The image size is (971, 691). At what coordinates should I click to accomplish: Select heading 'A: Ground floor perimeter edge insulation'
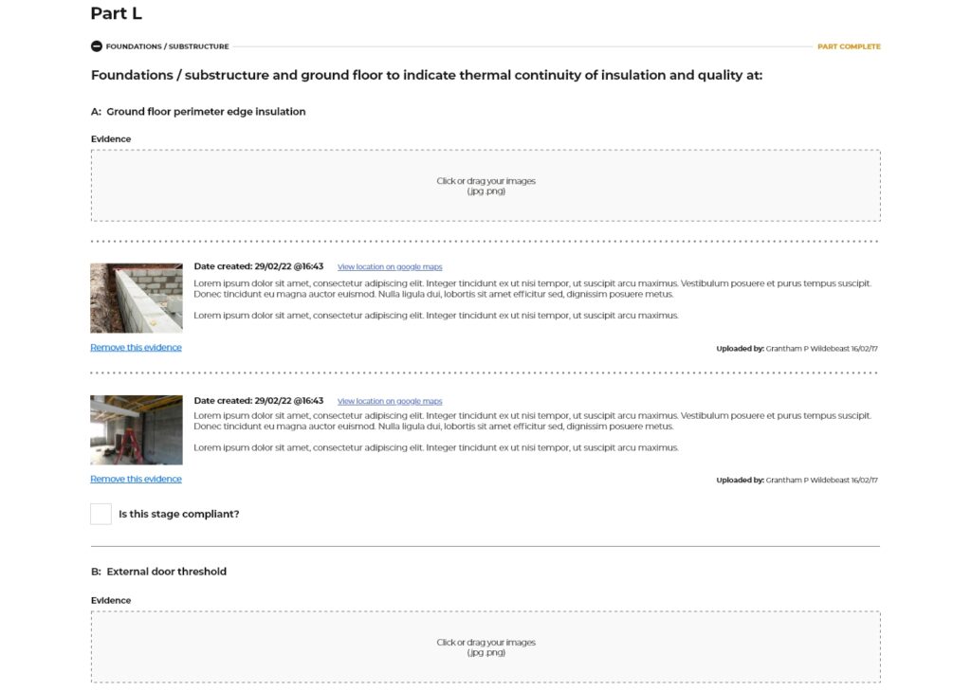point(198,112)
